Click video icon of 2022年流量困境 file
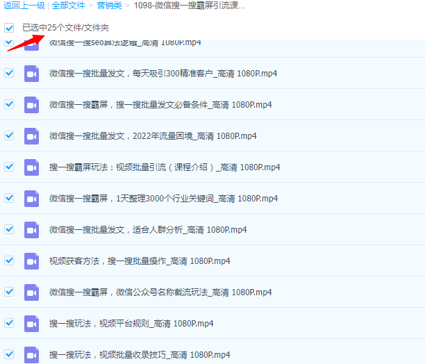This screenshot has height=364, width=425. [31, 136]
